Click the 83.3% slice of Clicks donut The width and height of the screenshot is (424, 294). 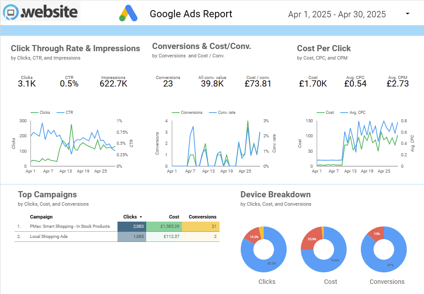pyautogui.click(x=271, y=263)
